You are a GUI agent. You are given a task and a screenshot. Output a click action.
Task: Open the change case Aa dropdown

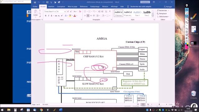[75, 12]
